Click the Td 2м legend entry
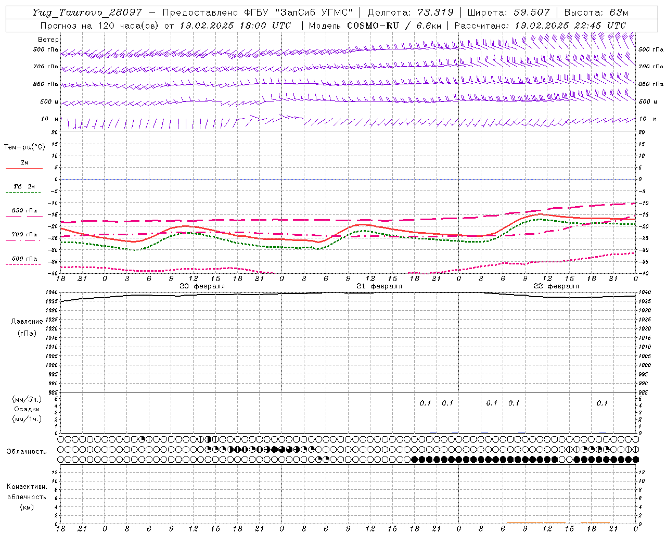This screenshot has height=533, width=666. 24,186
